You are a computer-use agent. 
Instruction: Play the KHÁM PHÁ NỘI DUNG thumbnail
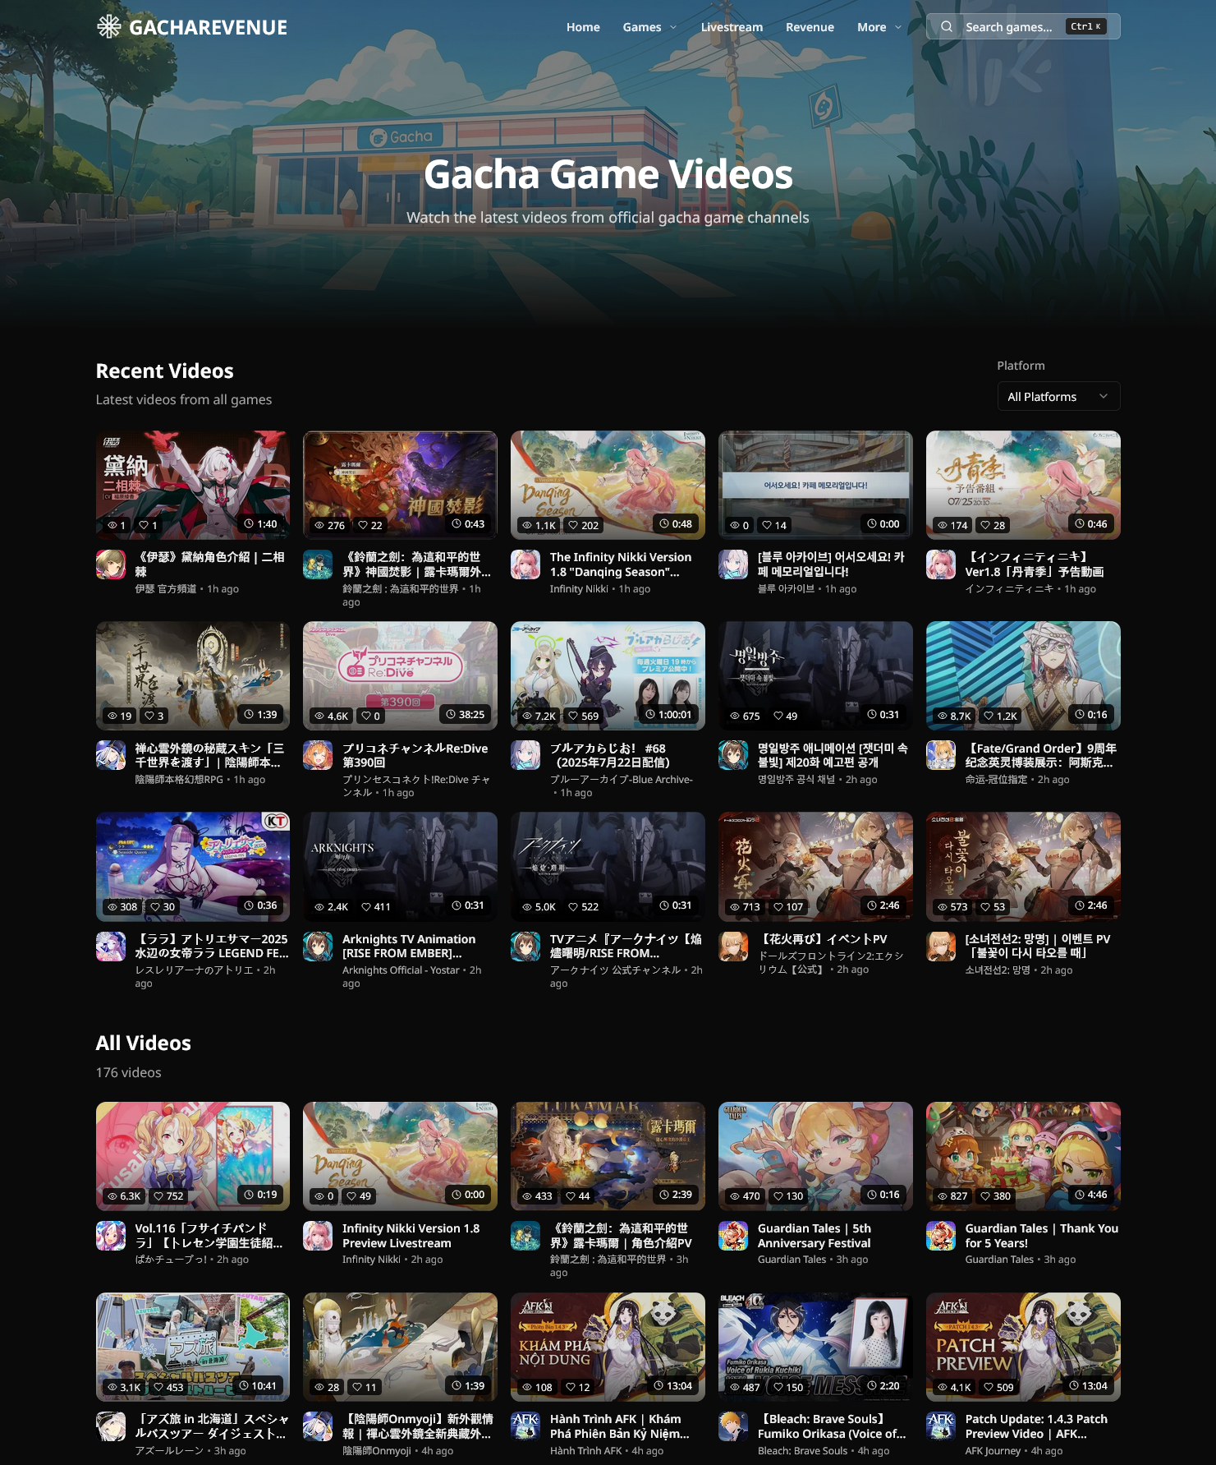click(608, 1347)
